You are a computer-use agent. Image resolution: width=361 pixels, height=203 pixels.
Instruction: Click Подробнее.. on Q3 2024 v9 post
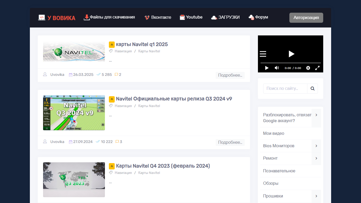[230, 142]
